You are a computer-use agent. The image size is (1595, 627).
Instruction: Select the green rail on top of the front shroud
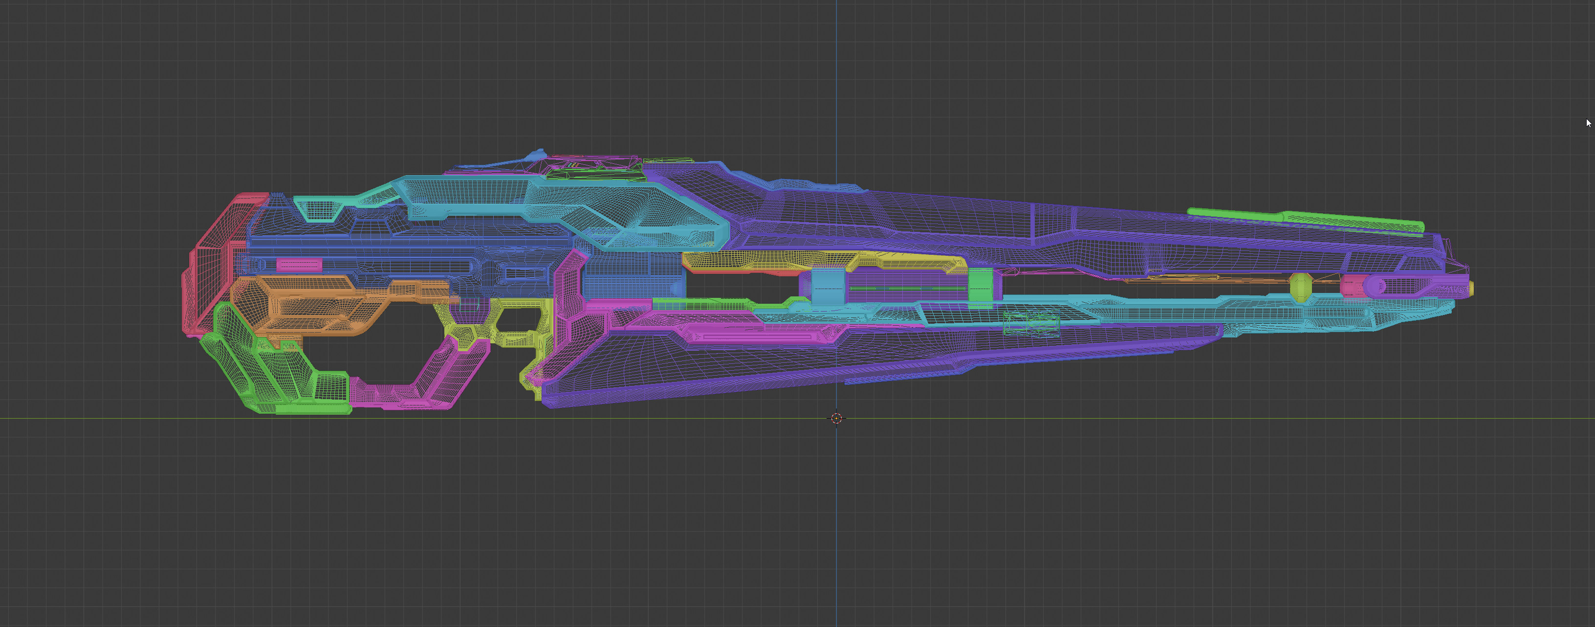point(1307,220)
